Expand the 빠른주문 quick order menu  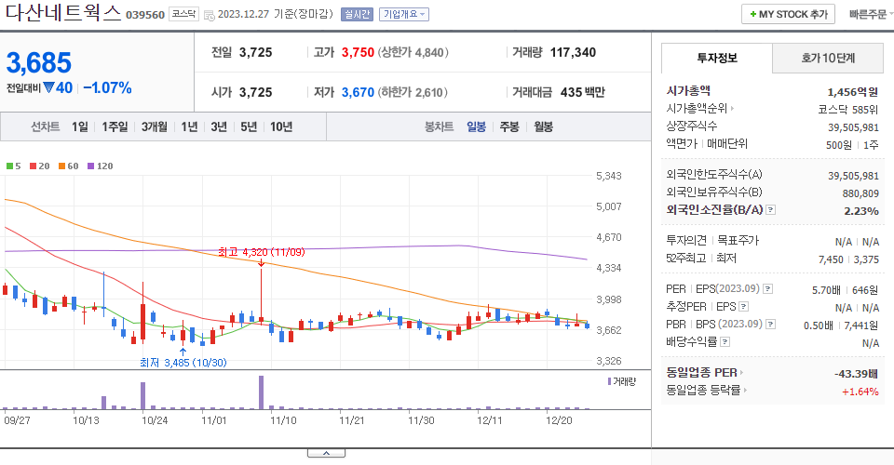870,14
